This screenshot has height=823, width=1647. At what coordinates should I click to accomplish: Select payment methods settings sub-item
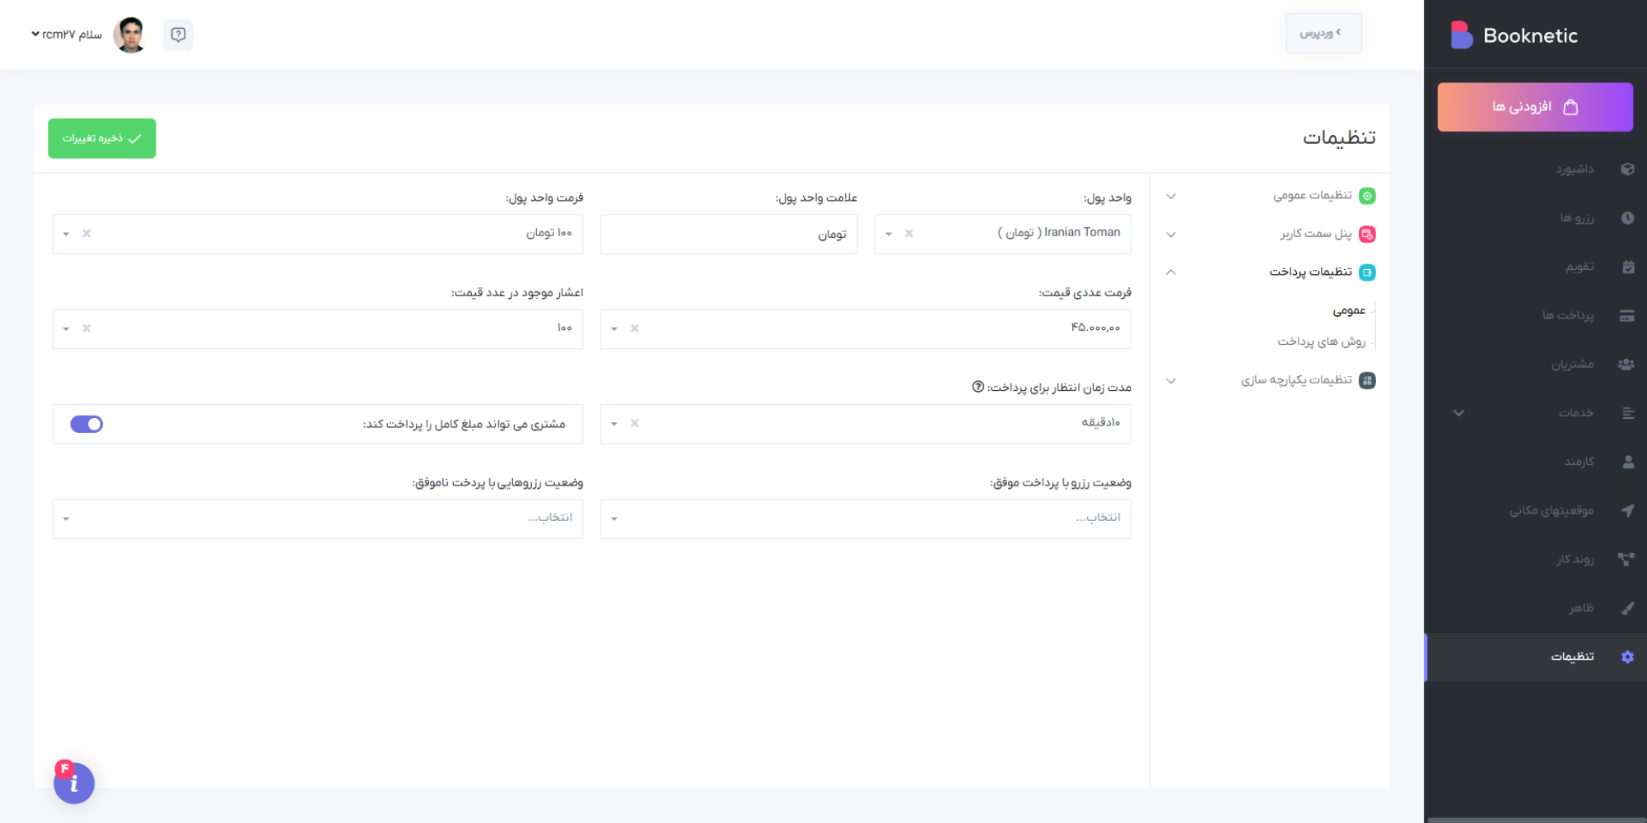[x=1321, y=342]
